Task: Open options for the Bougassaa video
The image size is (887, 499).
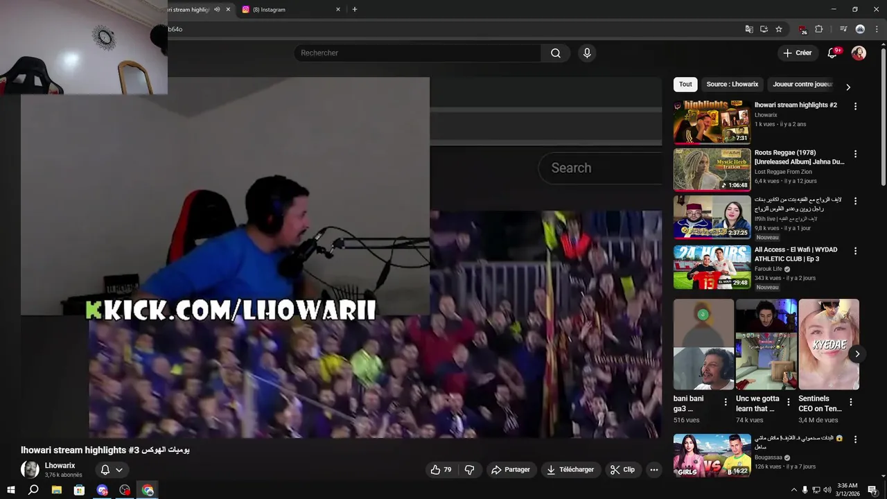Action: [x=855, y=439]
